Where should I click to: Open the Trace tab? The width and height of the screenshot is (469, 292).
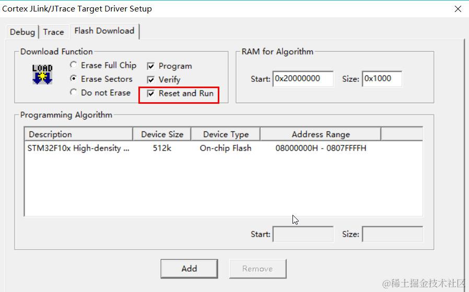point(54,32)
